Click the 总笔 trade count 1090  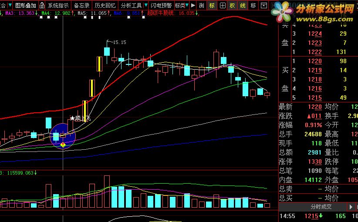click(x=315, y=171)
